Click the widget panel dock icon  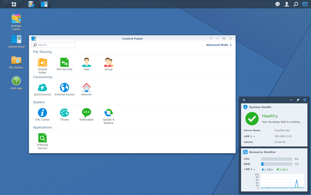pyautogui.click(x=305, y=100)
